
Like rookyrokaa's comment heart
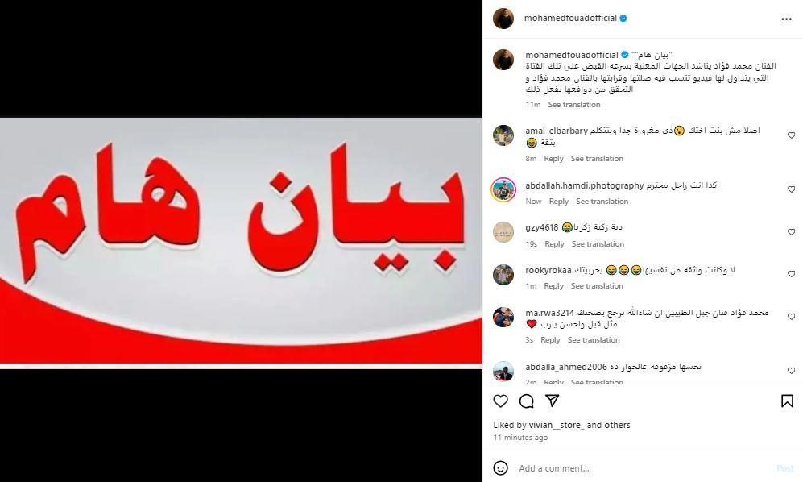click(791, 274)
